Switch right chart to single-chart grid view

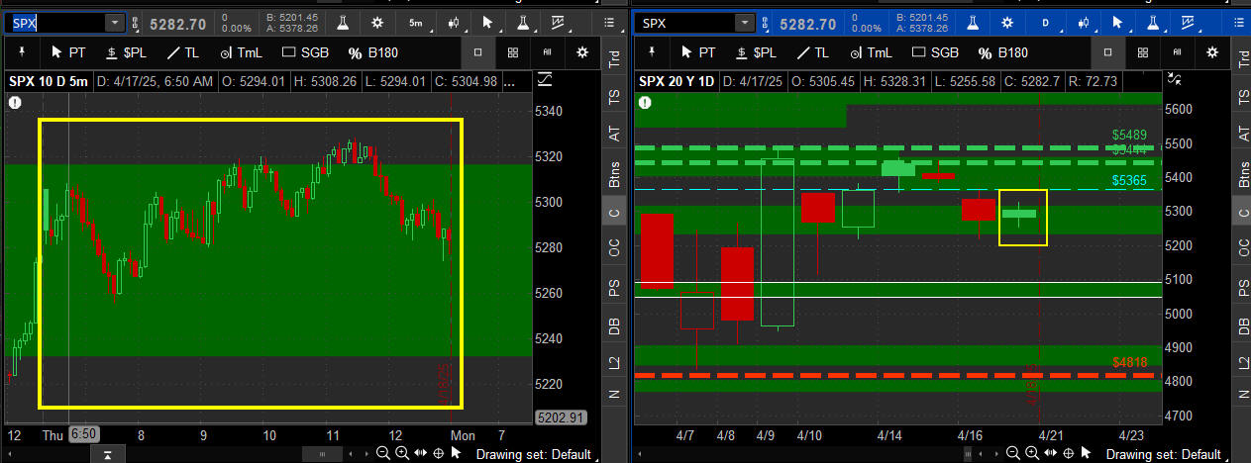[x=1107, y=52]
